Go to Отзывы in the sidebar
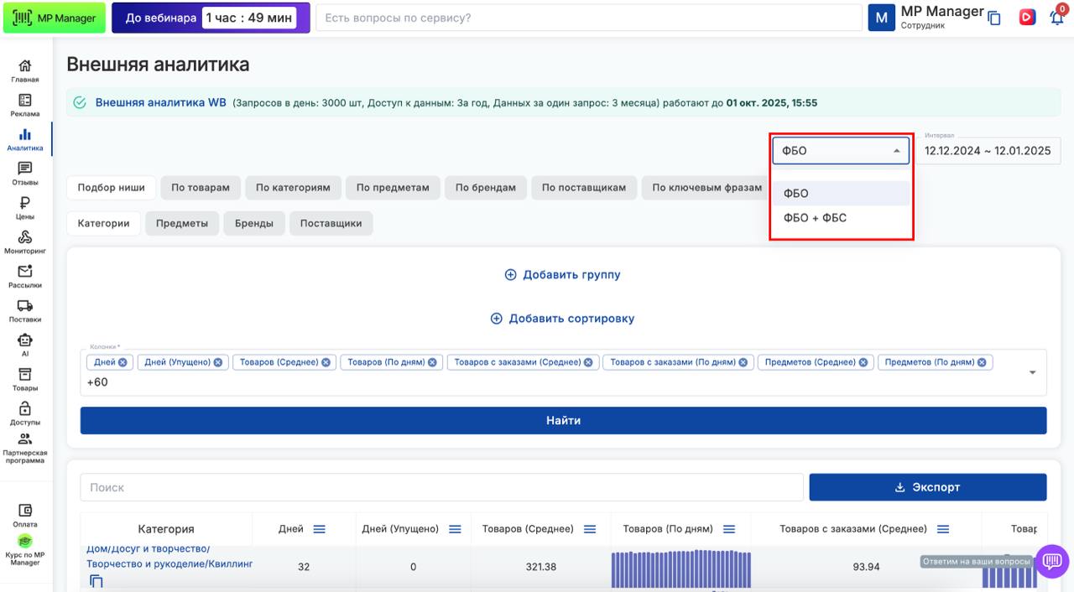This screenshot has width=1074, height=592. tap(25, 174)
